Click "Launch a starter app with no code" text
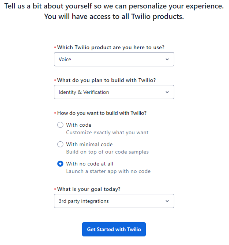 pyautogui.click(x=108, y=171)
